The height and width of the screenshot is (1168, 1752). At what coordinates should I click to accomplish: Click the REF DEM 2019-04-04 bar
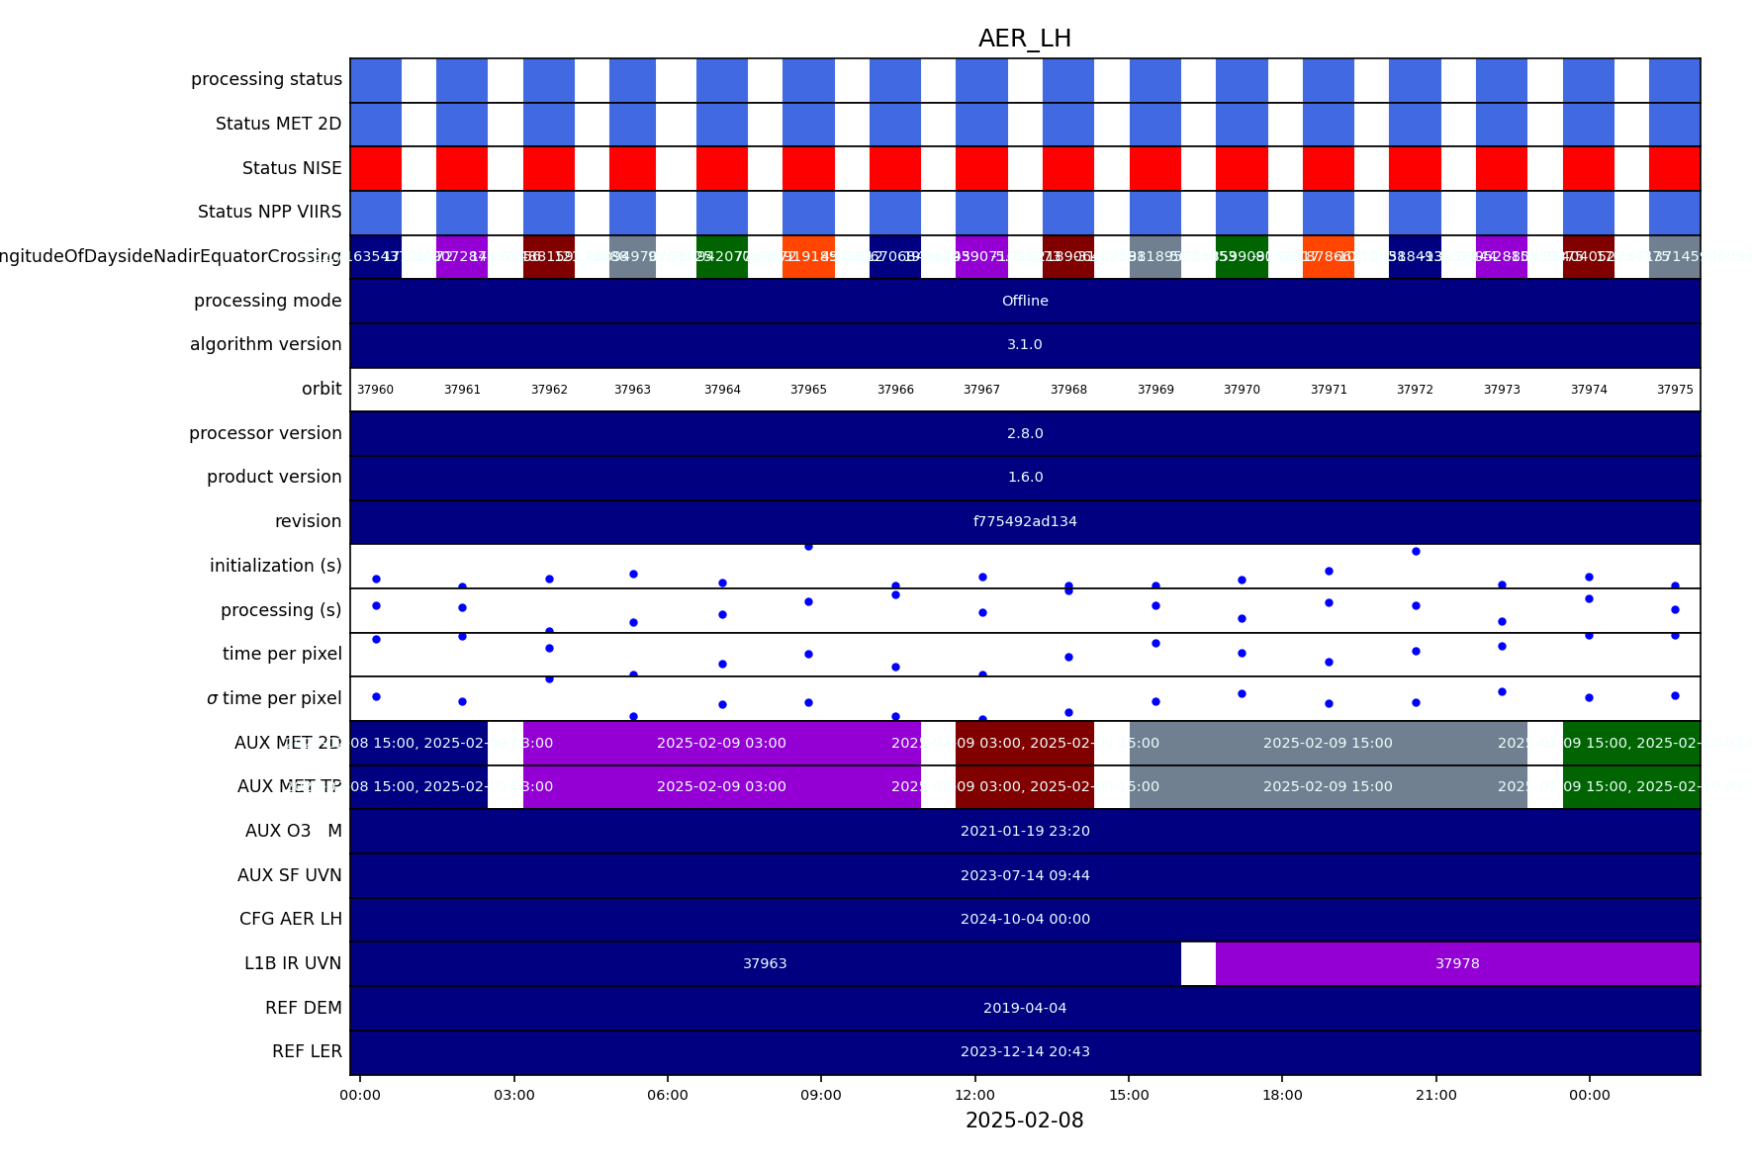coord(1025,1008)
